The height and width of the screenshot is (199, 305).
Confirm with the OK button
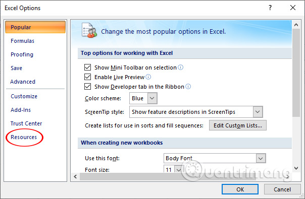[240, 189]
